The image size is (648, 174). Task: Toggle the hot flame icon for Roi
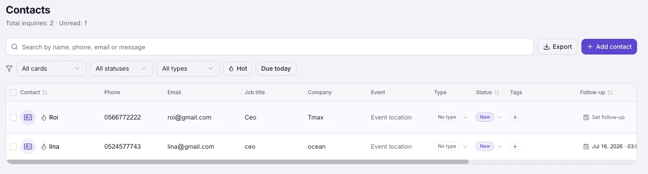44,117
